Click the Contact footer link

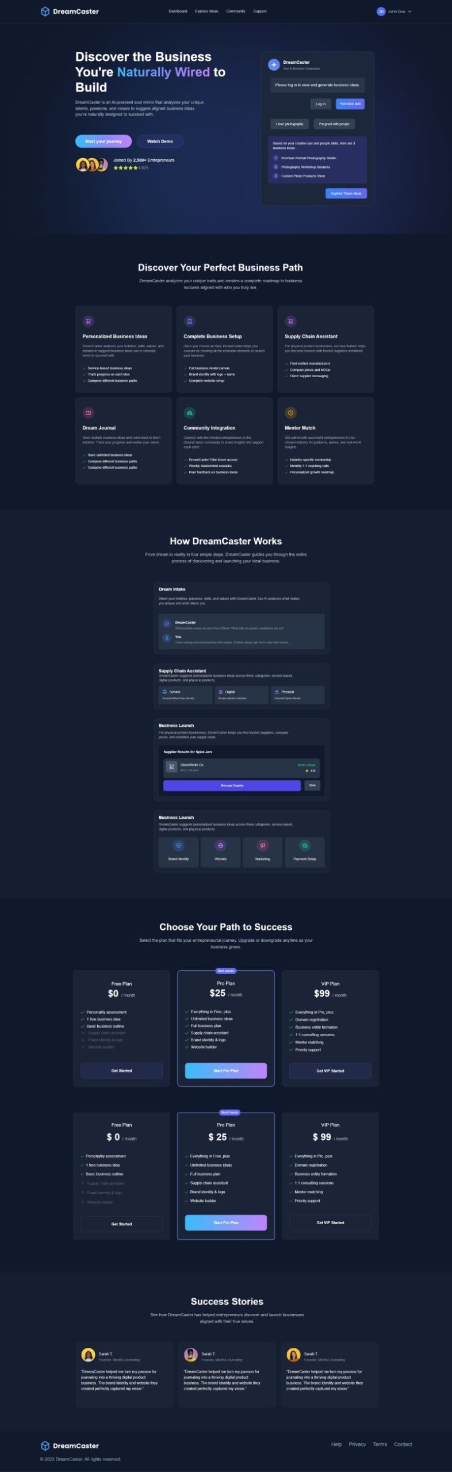[403, 1444]
